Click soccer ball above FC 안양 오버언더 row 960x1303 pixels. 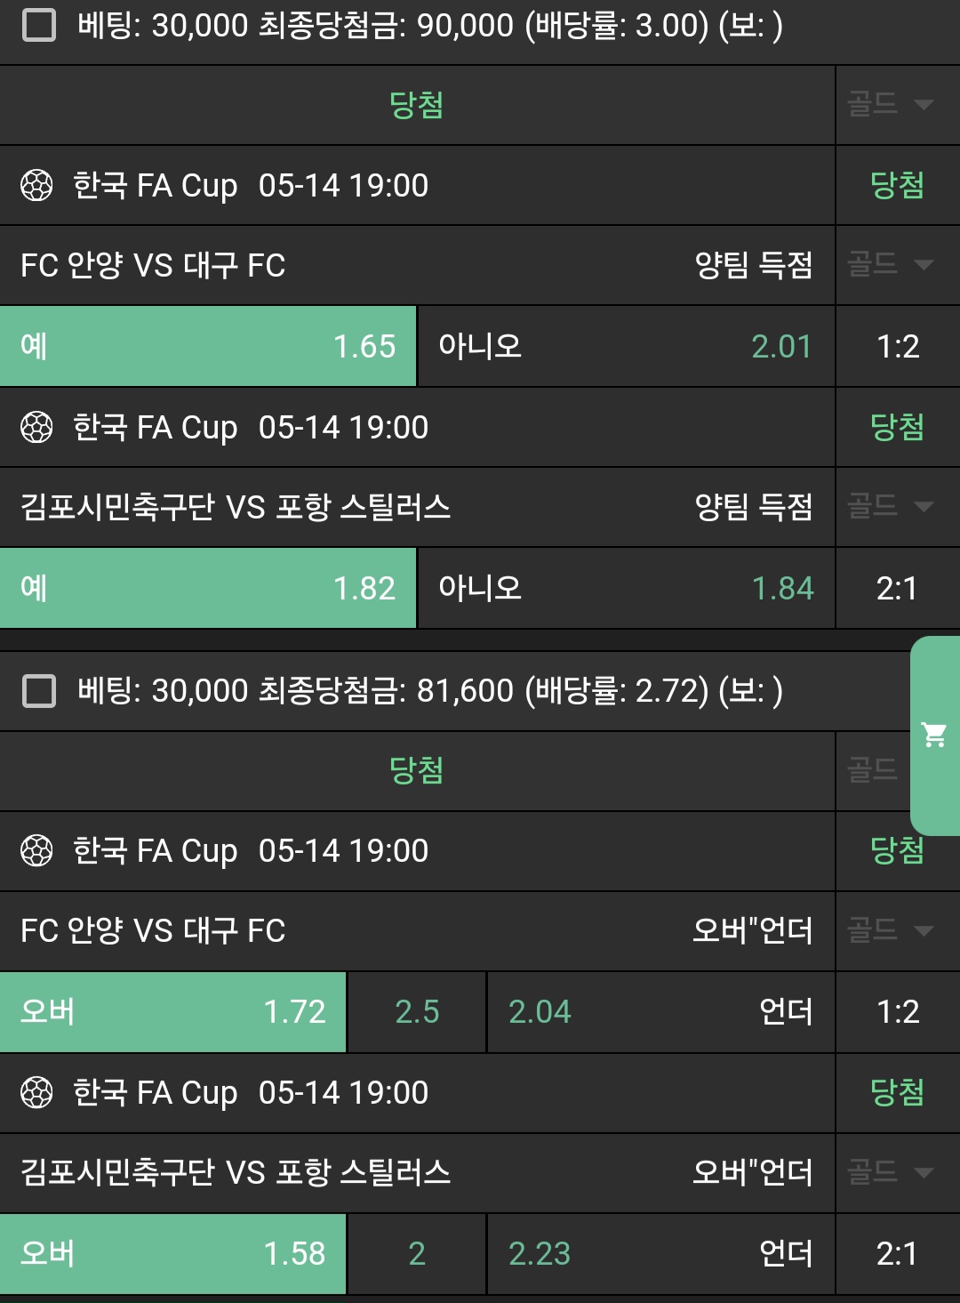[x=36, y=850]
